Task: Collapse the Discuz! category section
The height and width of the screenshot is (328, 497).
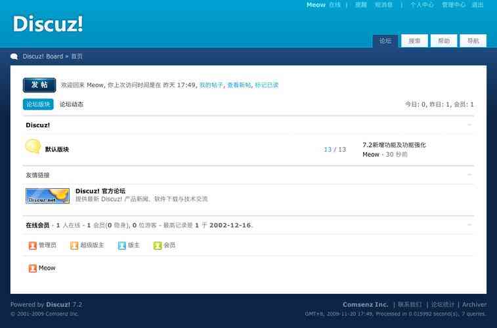Action: click(x=469, y=125)
